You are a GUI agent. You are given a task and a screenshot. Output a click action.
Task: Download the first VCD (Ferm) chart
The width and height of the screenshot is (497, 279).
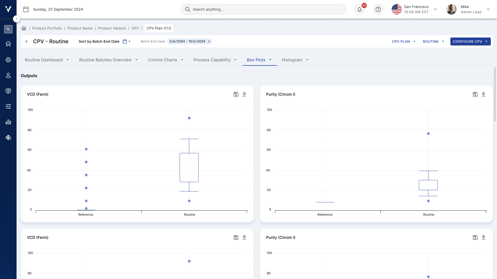[244, 94]
